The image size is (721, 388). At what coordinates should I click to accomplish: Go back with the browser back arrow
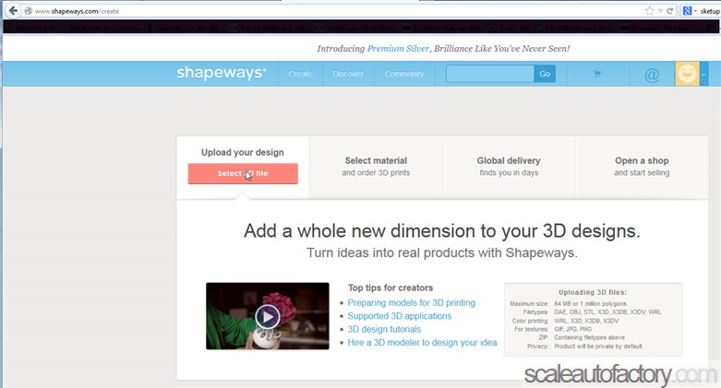pos(13,10)
